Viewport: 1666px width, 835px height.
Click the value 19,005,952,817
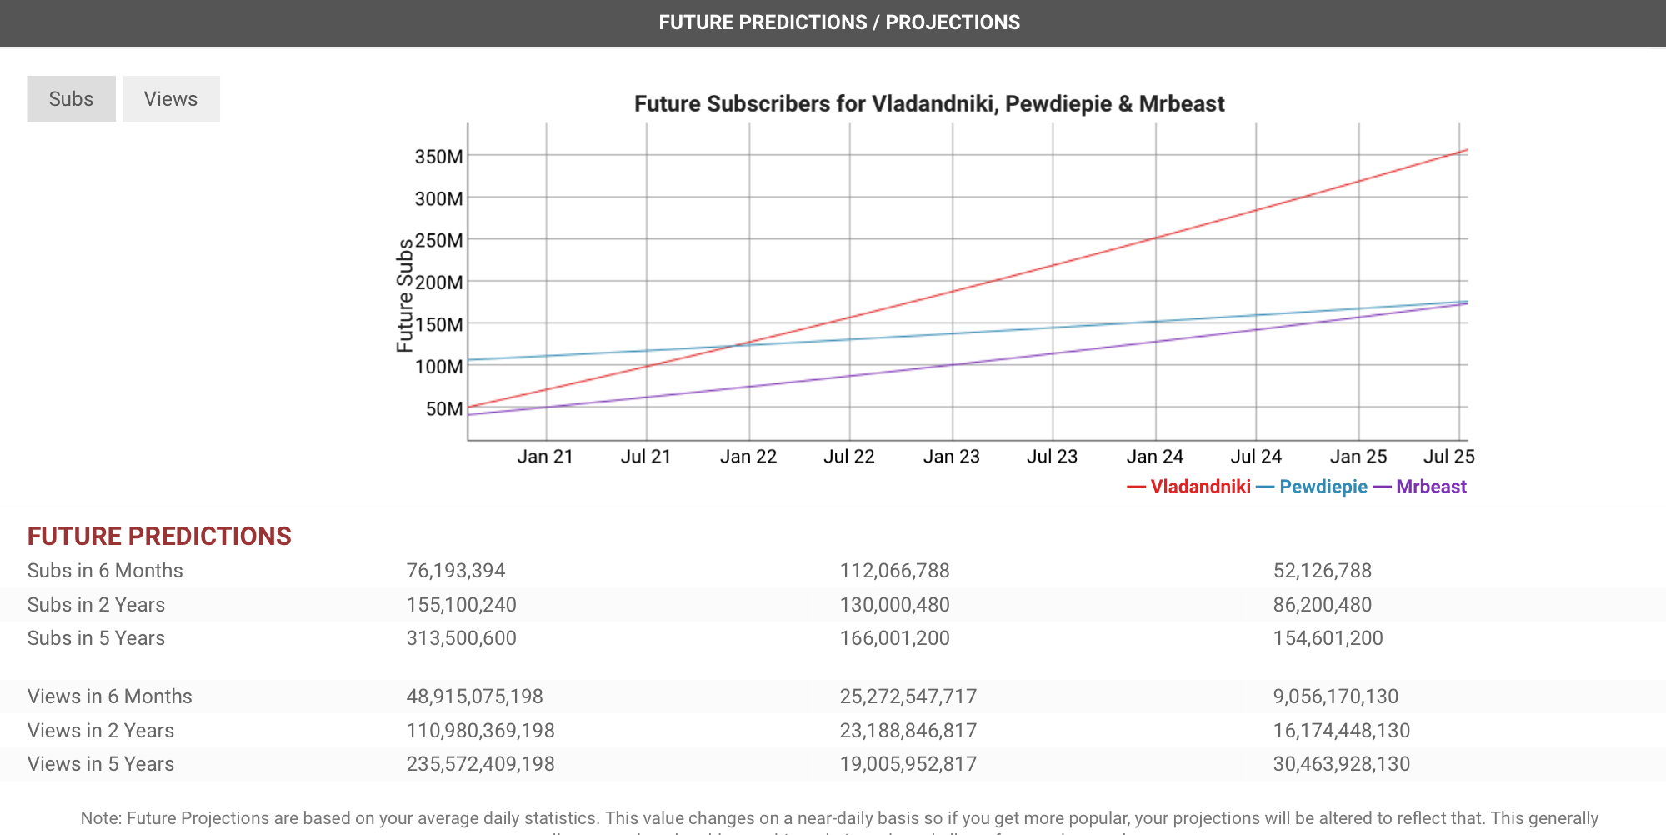tap(908, 764)
